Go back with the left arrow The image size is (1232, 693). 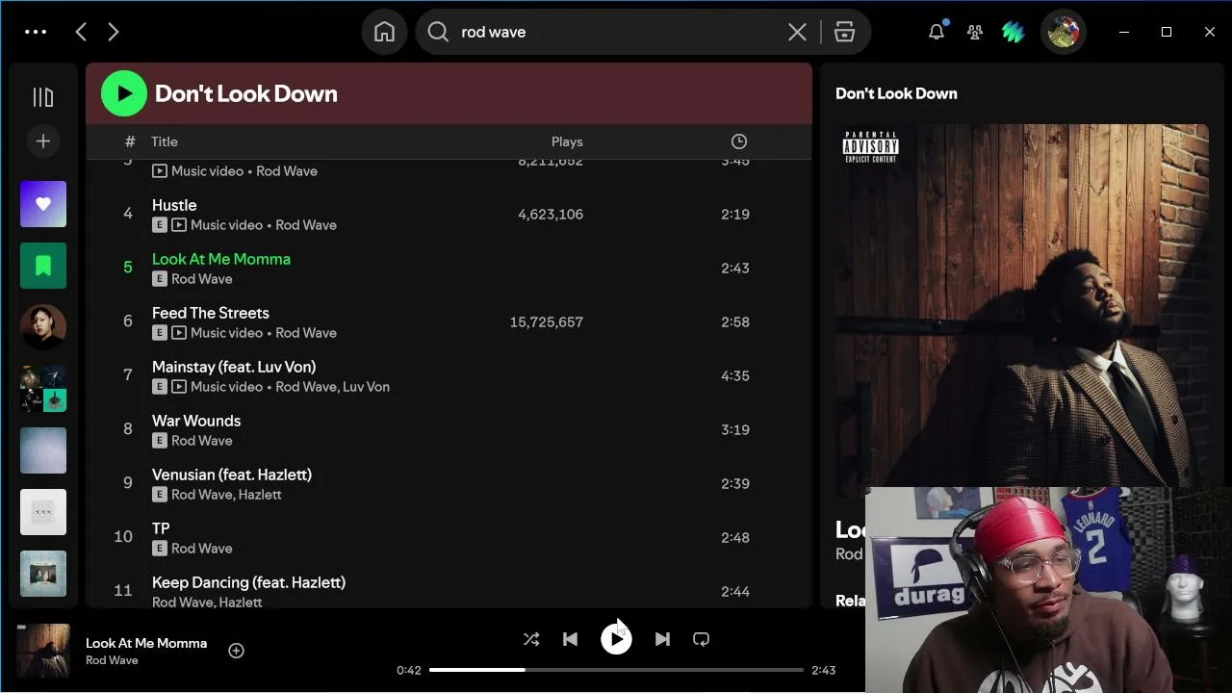pyautogui.click(x=81, y=32)
